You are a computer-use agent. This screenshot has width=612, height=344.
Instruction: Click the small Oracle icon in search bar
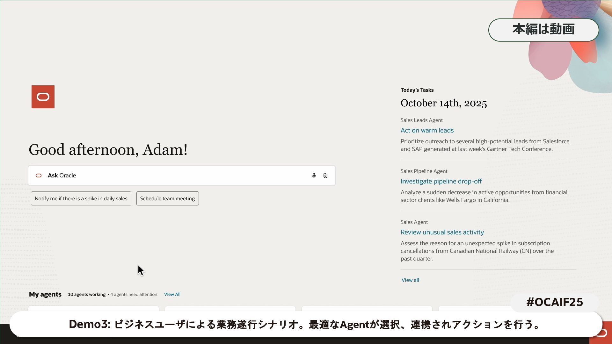(39, 176)
